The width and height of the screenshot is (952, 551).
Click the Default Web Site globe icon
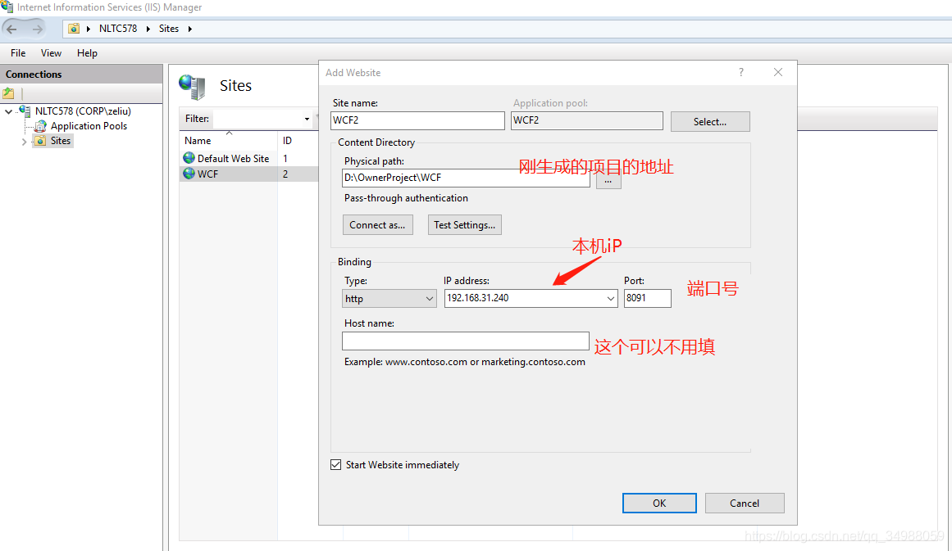click(x=189, y=158)
